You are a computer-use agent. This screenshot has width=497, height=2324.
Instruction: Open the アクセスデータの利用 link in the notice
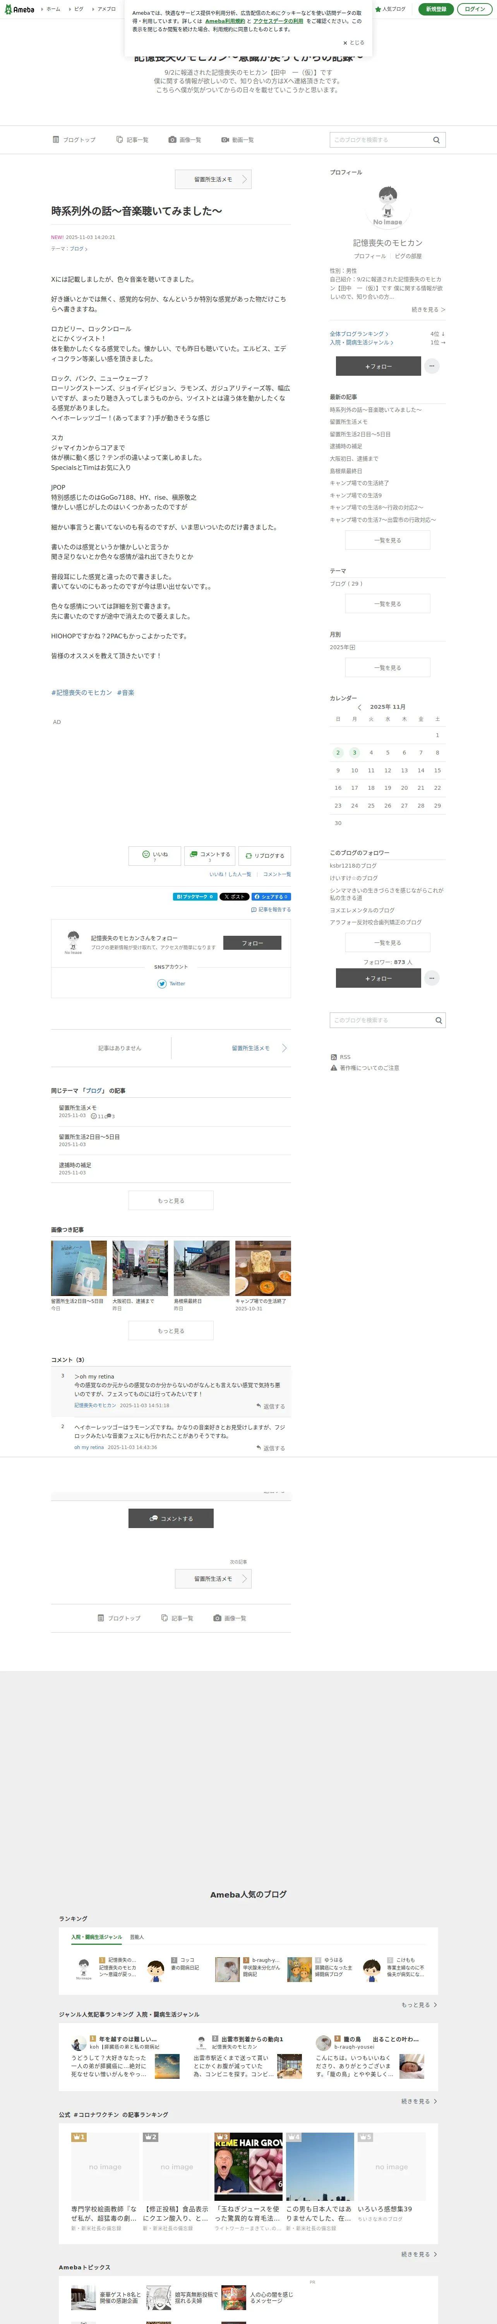(278, 21)
